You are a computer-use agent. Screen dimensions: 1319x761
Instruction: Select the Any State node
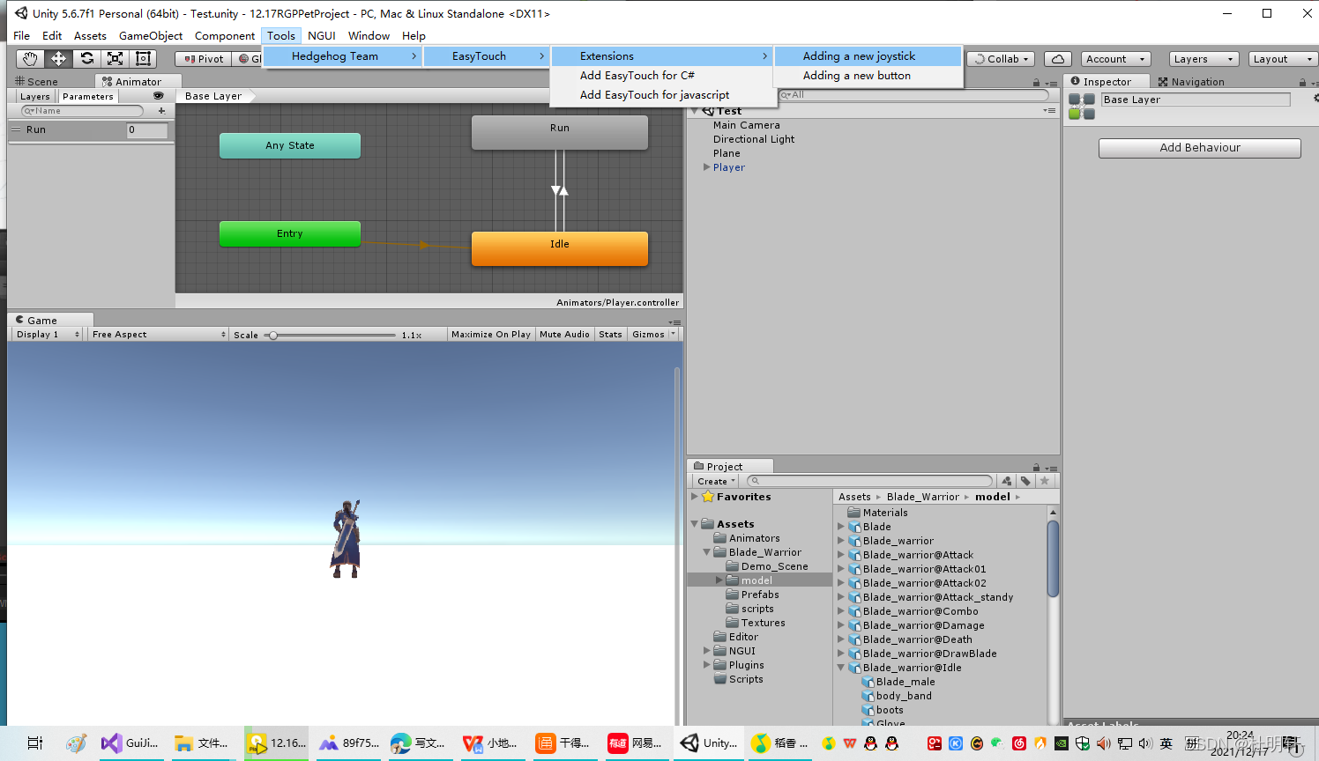[x=290, y=145]
